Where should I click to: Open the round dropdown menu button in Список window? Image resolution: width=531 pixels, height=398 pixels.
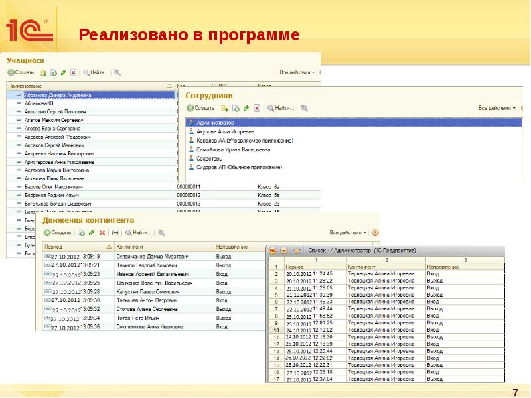pos(284,251)
